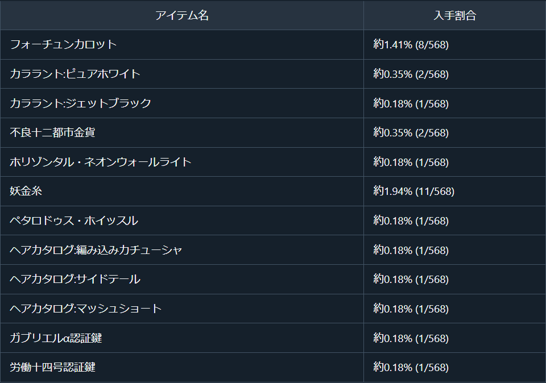This screenshot has height=383, width=546.
Task: Select the 約1.94% (11/568) rate cell
Action: click(x=455, y=191)
